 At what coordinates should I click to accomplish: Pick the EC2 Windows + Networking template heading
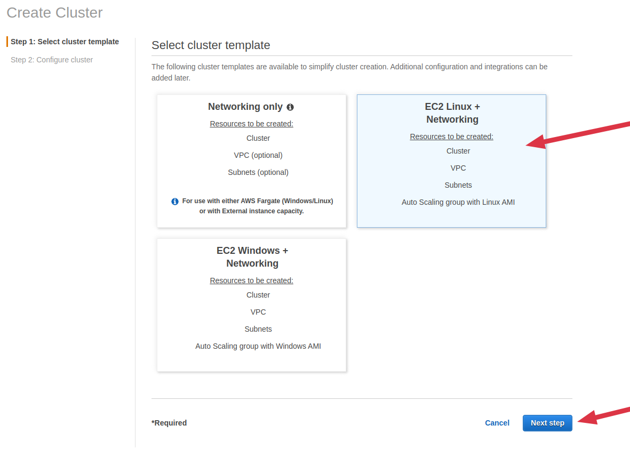[x=252, y=257]
